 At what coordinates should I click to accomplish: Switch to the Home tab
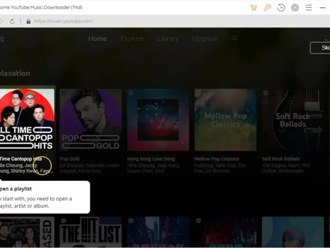pos(98,39)
